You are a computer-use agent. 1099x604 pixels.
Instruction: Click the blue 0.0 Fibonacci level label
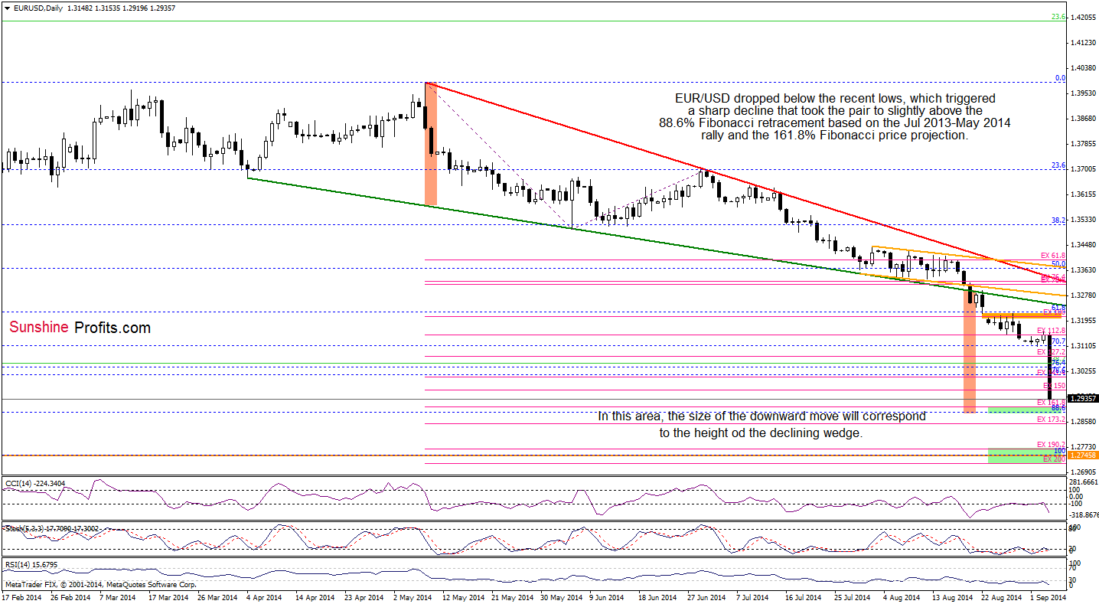pyautogui.click(x=1061, y=77)
